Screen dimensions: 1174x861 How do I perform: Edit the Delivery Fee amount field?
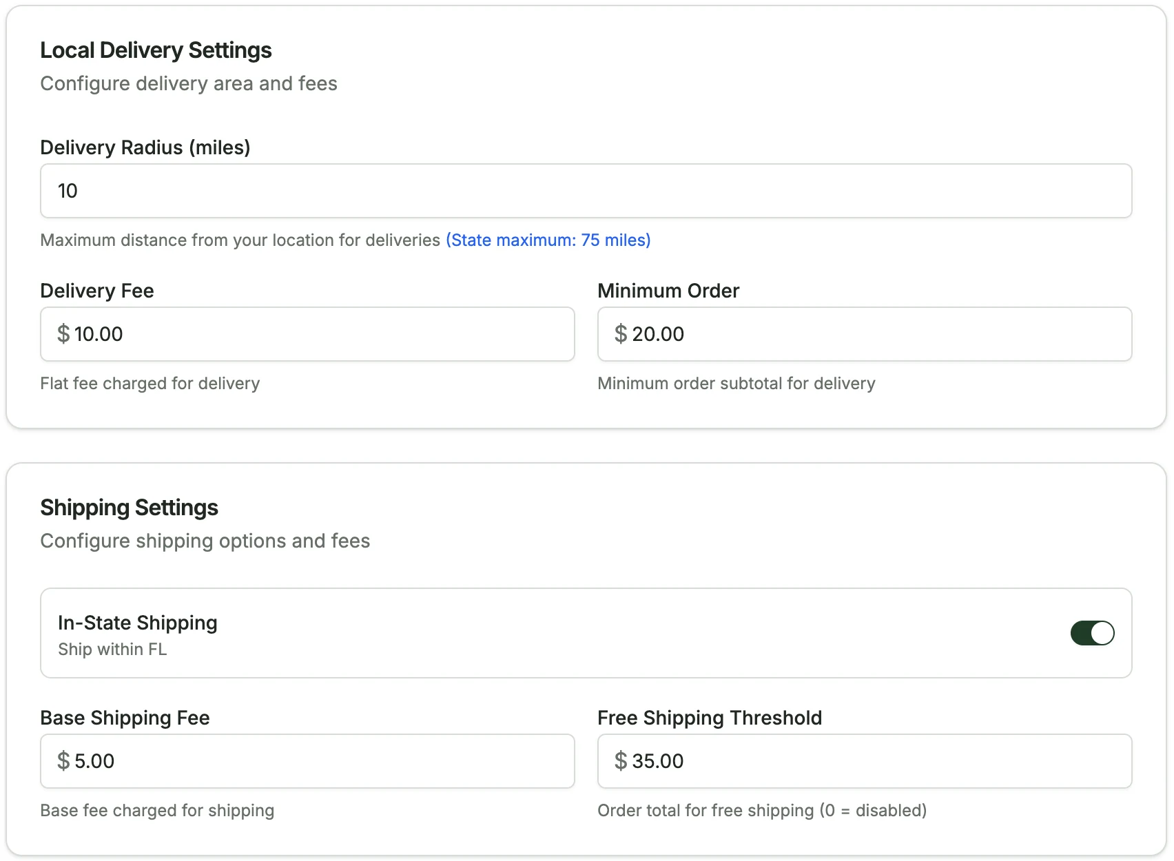(x=307, y=334)
